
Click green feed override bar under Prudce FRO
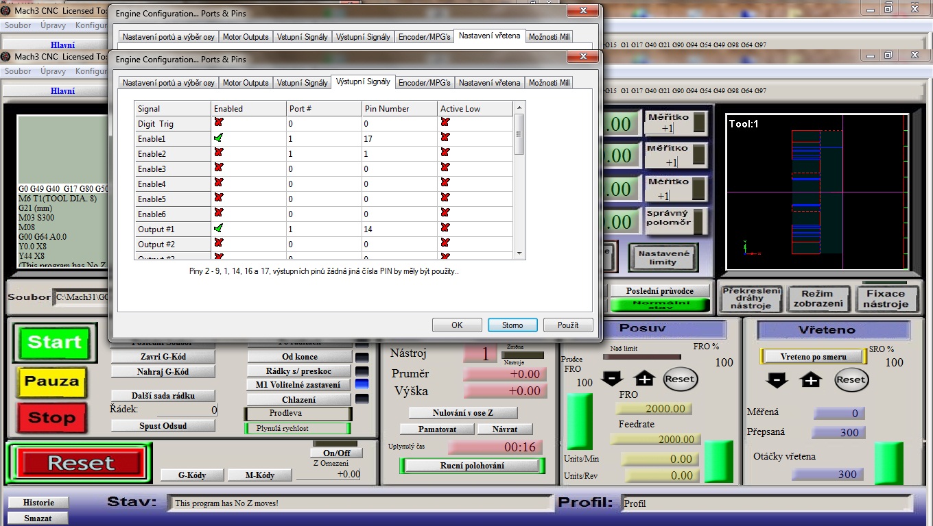tap(579, 421)
